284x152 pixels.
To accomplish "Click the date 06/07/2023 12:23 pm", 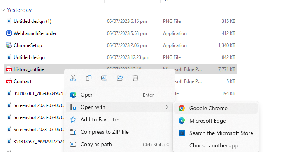I will [x=128, y=57].
